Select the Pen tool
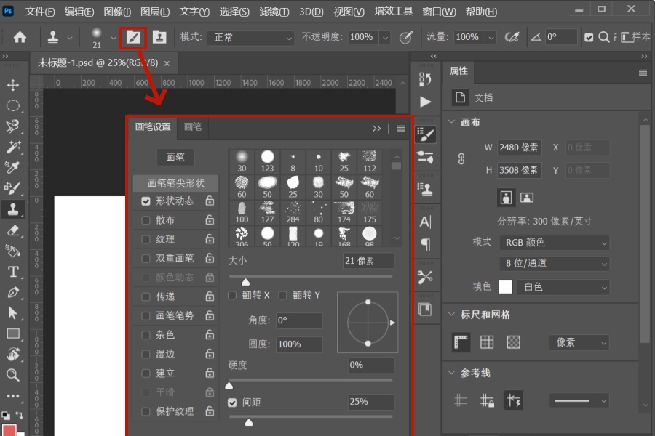 click(12, 292)
